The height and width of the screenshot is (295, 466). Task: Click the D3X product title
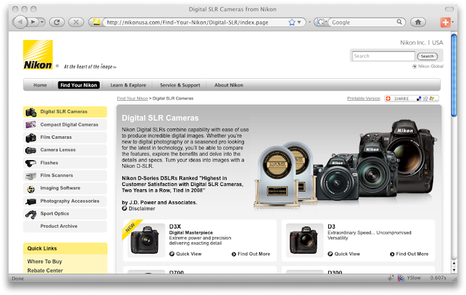(175, 227)
